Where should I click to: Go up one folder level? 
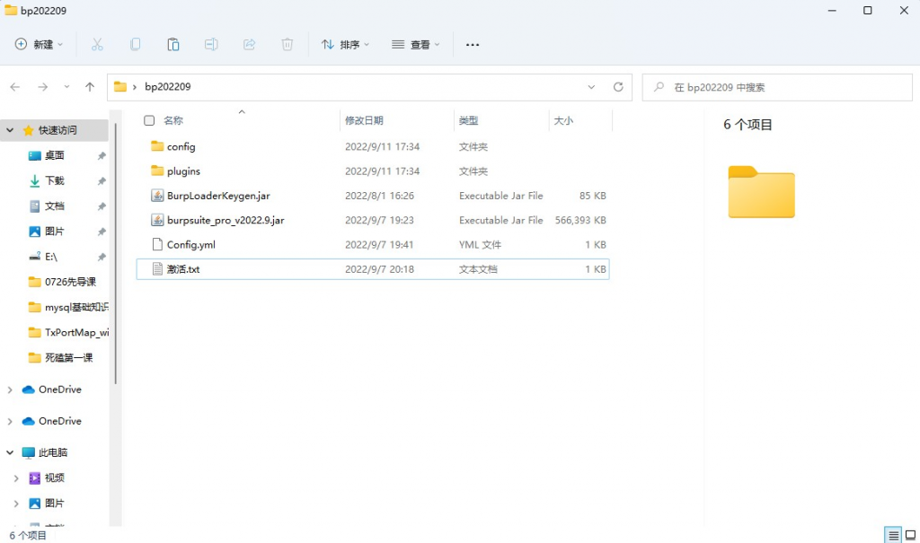click(x=90, y=87)
